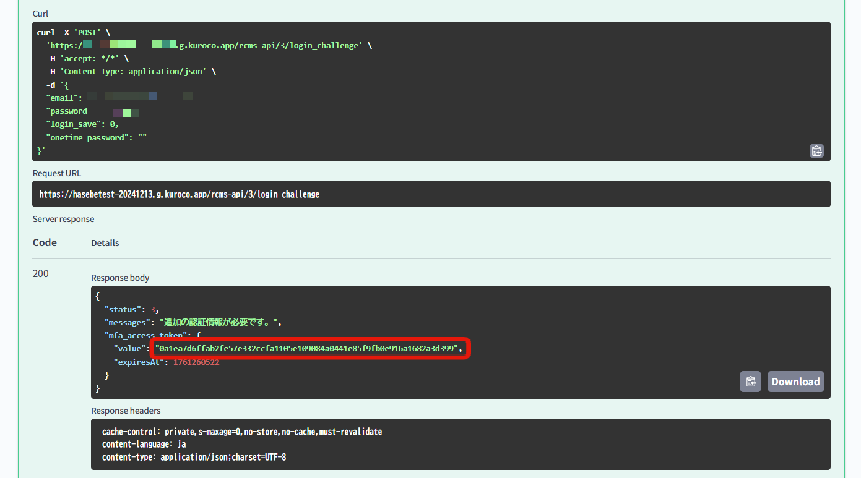
Task: Select the Details column header
Action: pyautogui.click(x=105, y=242)
